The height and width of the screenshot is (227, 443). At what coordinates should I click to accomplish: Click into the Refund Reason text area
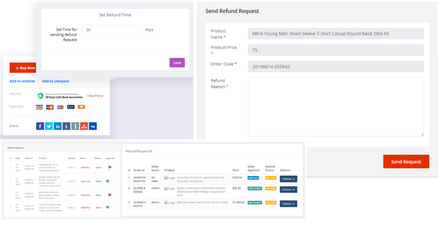pos(336,107)
